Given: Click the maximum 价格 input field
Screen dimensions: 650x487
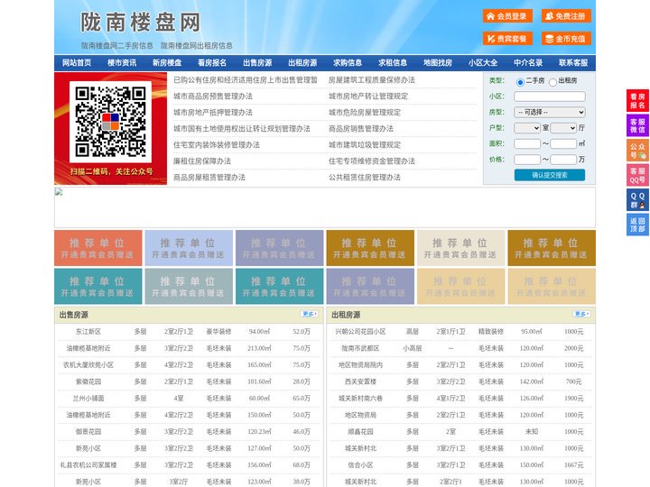Looking at the screenshot, I should 563,160.
